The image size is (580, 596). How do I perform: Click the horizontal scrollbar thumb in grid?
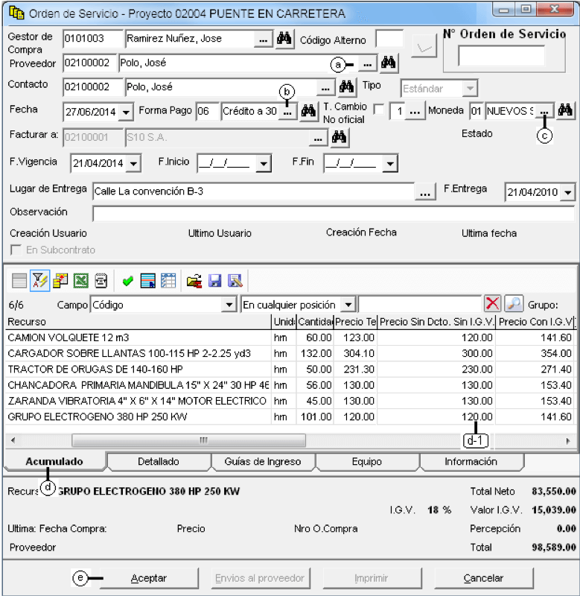(189, 440)
